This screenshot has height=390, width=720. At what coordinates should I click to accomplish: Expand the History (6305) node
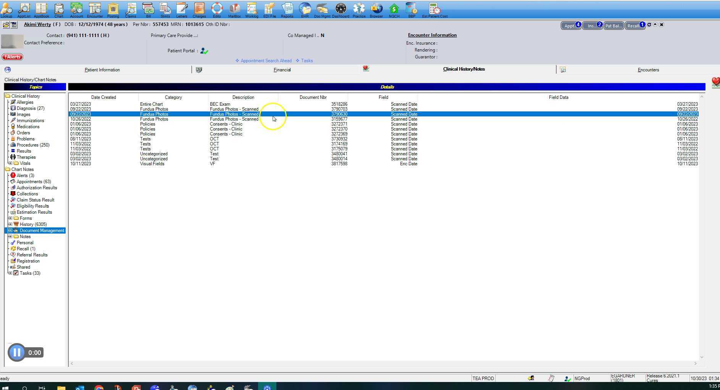(x=10, y=224)
